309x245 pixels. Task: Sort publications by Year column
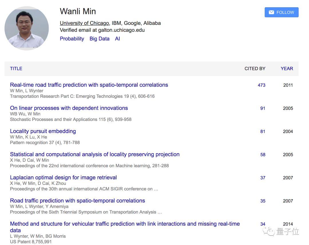[x=287, y=69]
